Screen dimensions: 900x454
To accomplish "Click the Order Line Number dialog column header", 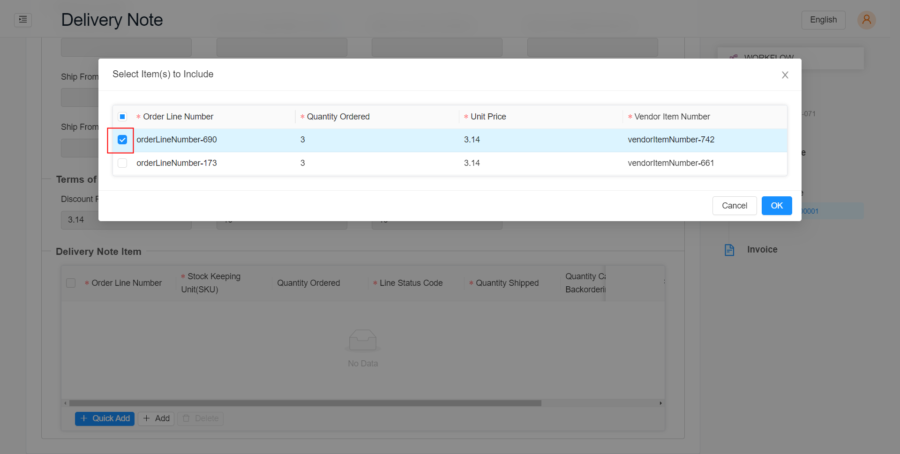I will 178,117.
